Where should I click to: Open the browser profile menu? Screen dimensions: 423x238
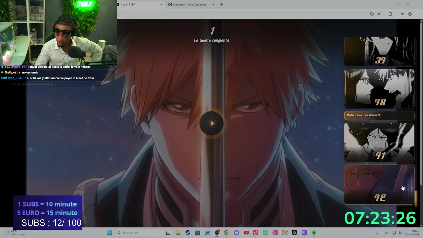coord(410,14)
